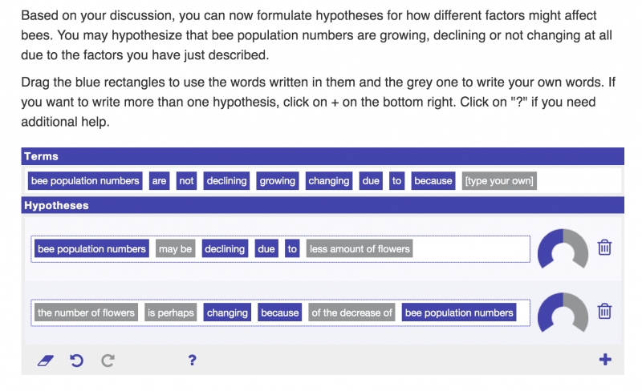Image resolution: width=642 pixels, height=391 pixels.
Task: Click 'the number of flowers' grey block
Action: point(86,312)
